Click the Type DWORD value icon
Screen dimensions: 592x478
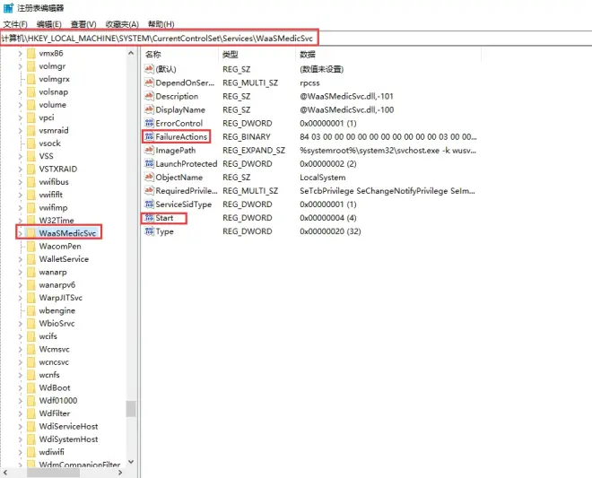coord(149,231)
